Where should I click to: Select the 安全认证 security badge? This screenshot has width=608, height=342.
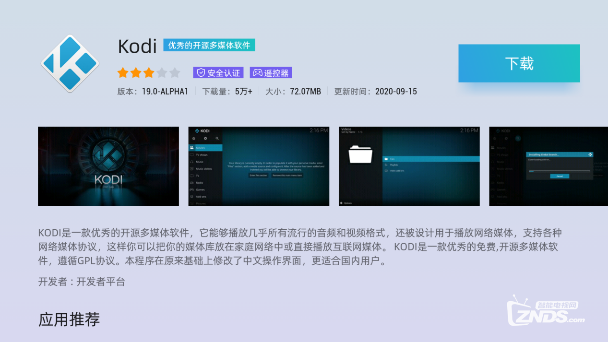pos(218,73)
